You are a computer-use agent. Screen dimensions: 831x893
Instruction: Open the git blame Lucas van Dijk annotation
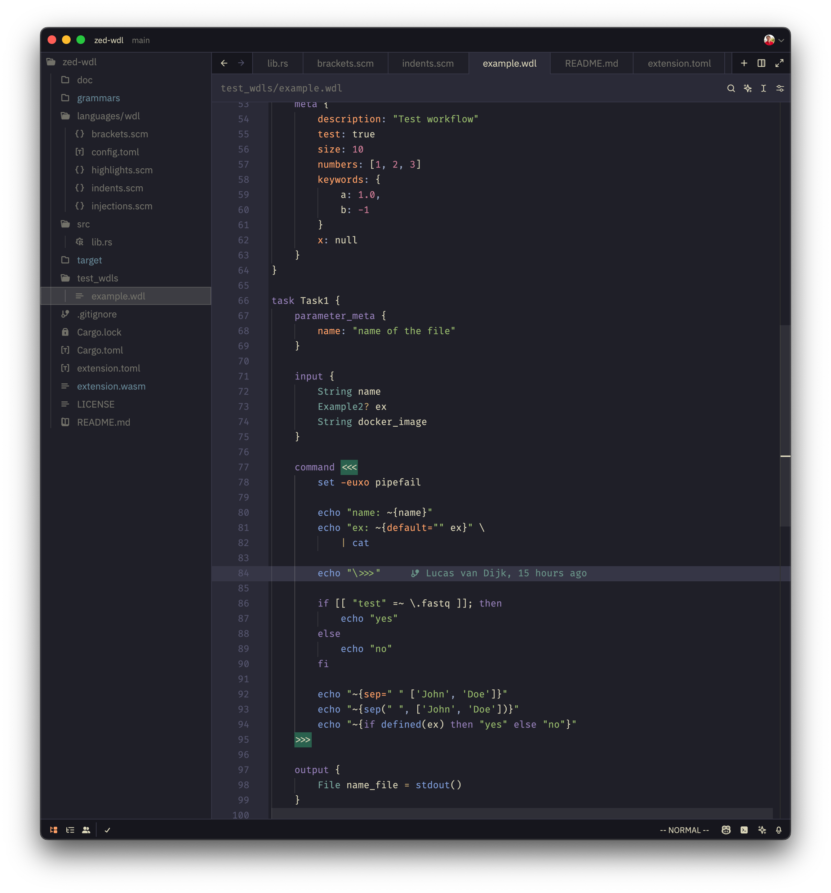click(x=499, y=573)
